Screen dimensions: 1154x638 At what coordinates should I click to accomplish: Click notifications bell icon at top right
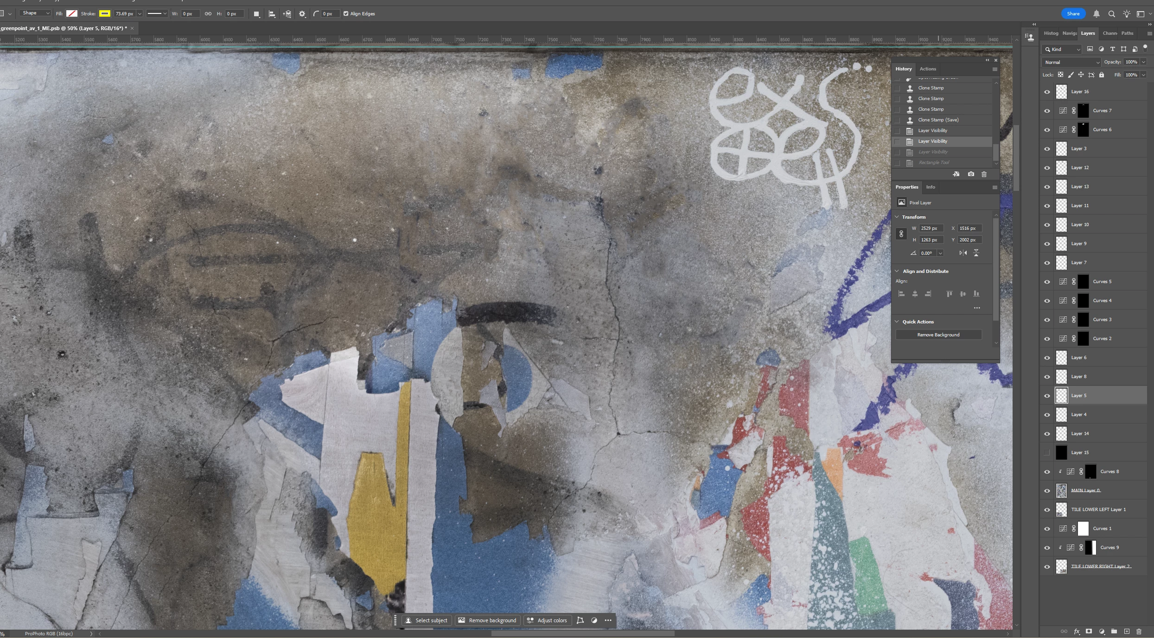tap(1096, 14)
